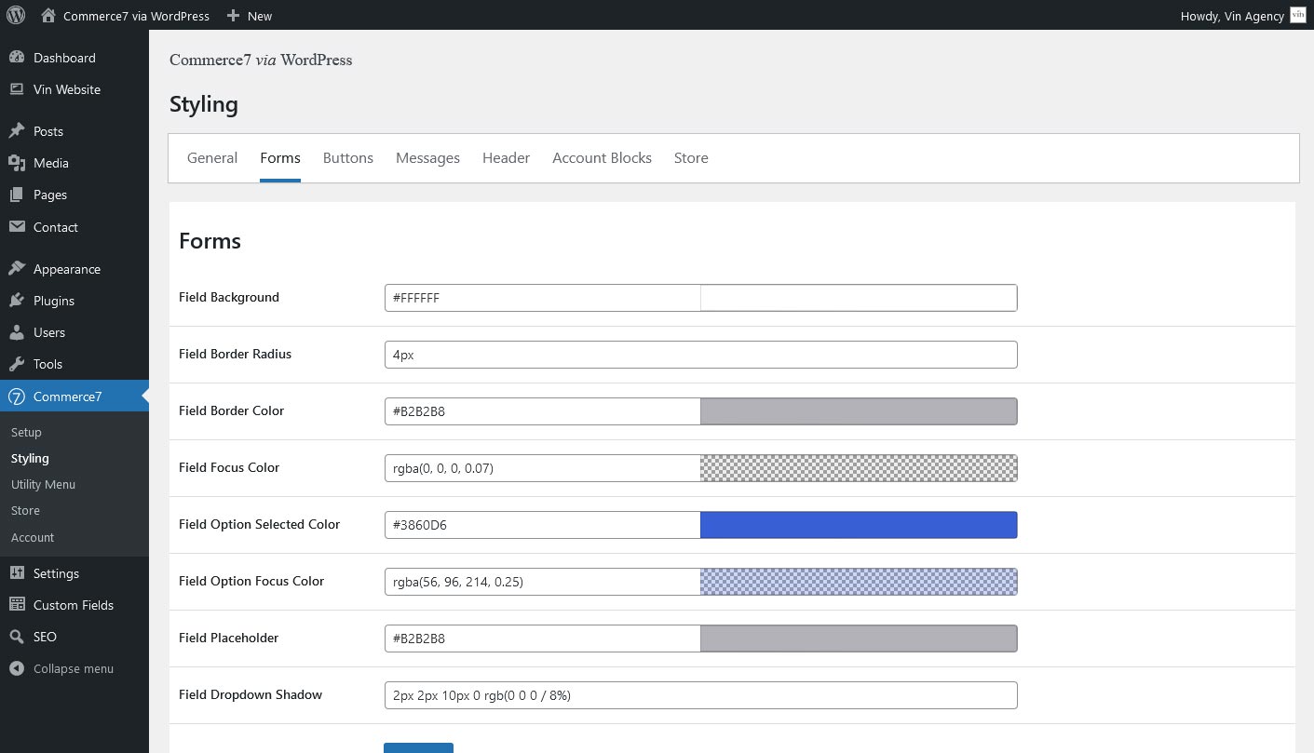Click the WordPress logo icon
Screen dimensions: 1314x753
(16, 15)
